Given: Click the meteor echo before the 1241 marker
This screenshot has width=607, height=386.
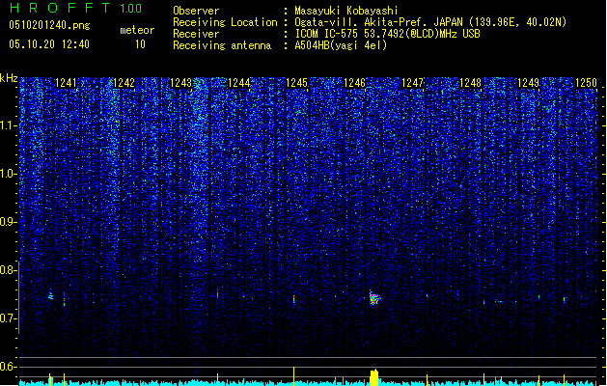Looking at the screenshot, I should coord(50,296).
